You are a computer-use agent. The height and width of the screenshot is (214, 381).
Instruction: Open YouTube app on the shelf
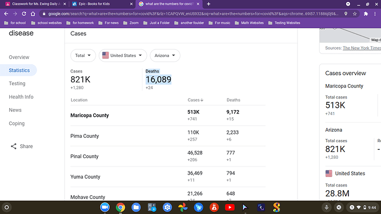click(x=230, y=207)
